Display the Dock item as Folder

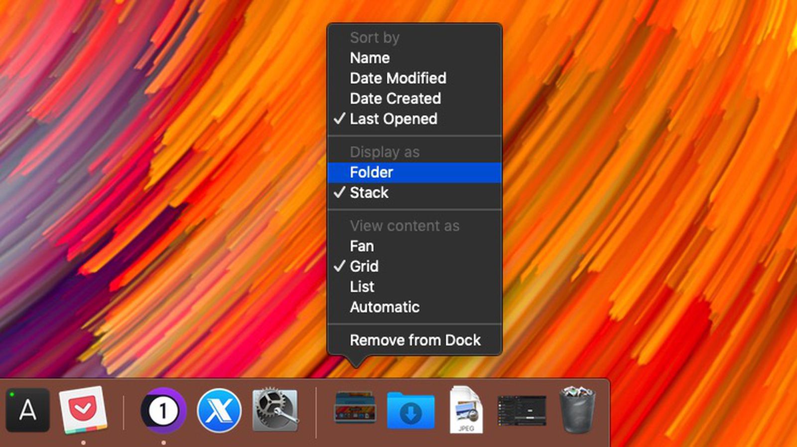point(414,172)
